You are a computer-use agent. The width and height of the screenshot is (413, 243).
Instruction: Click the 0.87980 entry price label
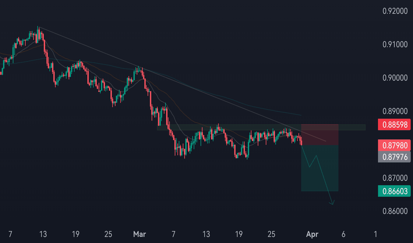point(394,145)
